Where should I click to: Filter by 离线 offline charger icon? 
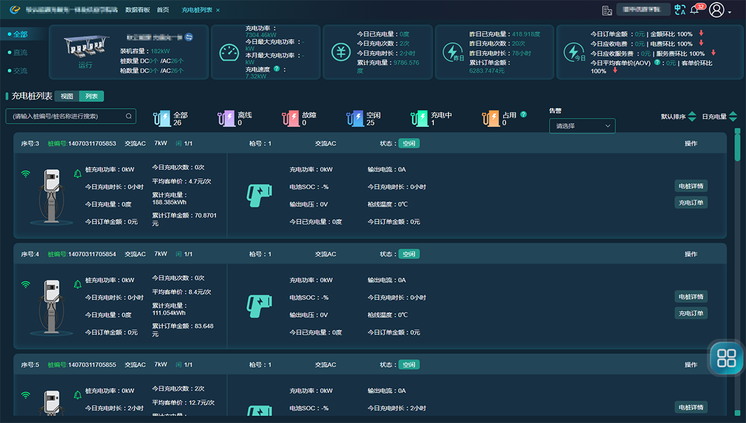[x=224, y=119]
